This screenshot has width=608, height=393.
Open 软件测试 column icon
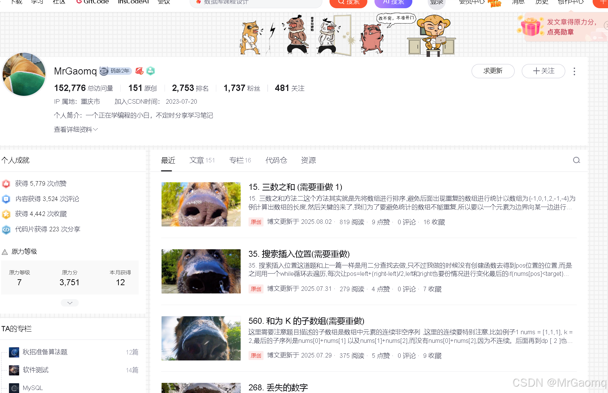(x=14, y=370)
